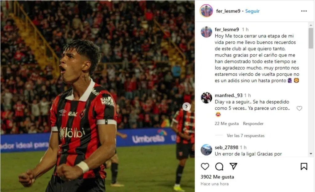Open the three-dot more options menu

coord(304,11)
